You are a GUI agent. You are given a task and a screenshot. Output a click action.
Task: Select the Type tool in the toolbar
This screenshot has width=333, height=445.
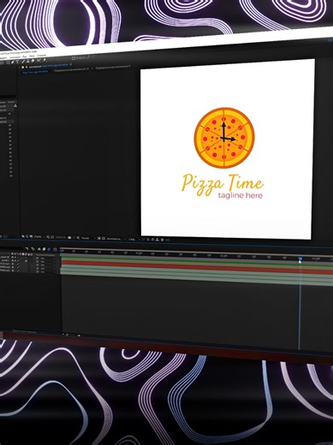pos(17,61)
